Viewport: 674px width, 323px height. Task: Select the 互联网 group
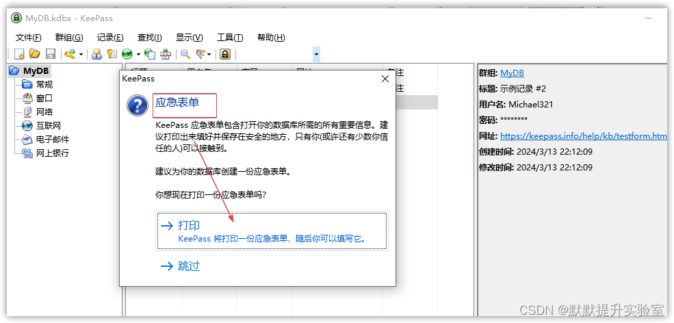pos(48,126)
